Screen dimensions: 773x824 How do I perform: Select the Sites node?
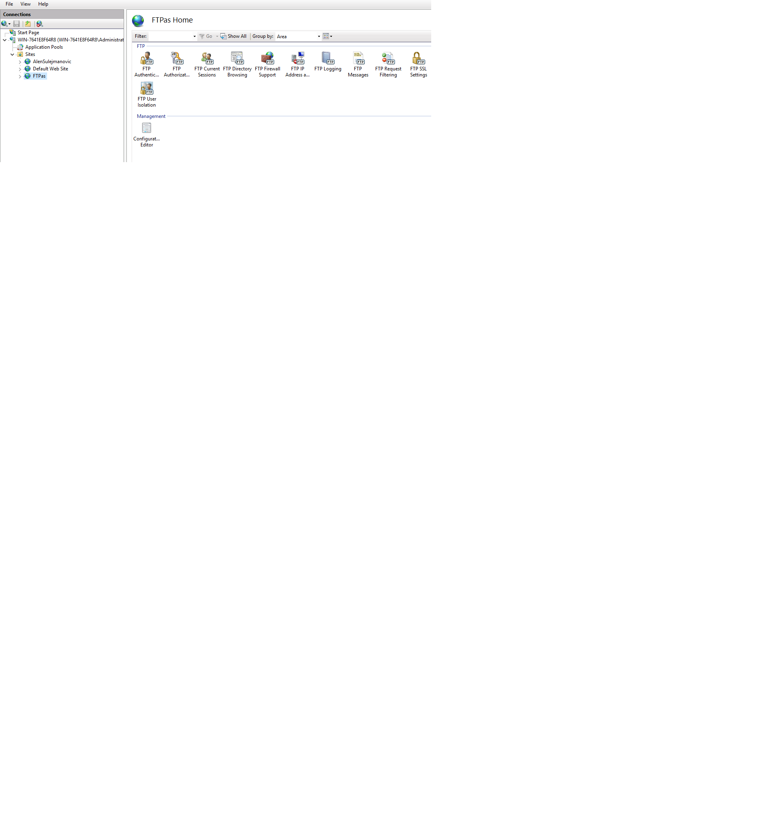pyautogui.click(x=30, y=54)
